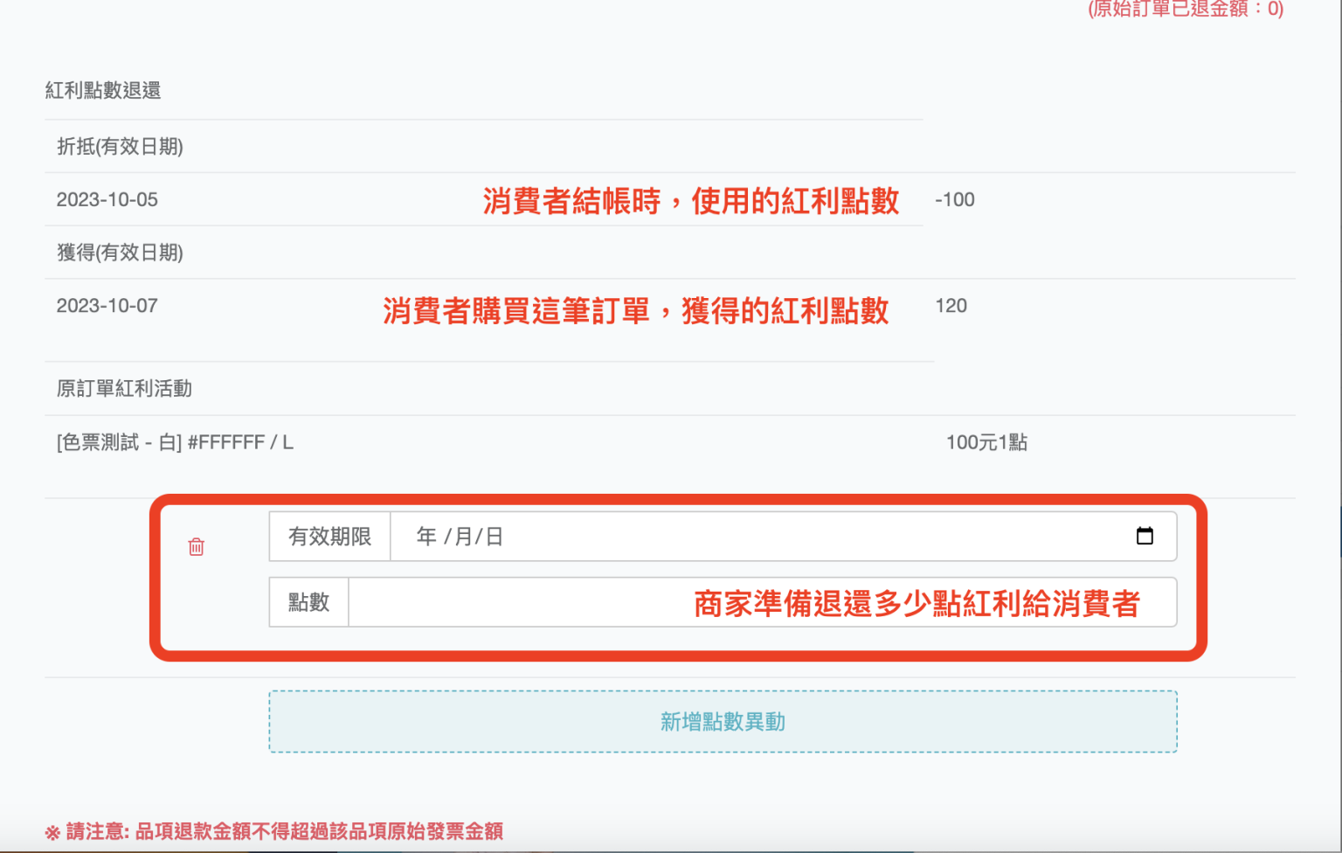
Task: Click the -100 used points value
Action: (955, 199)
